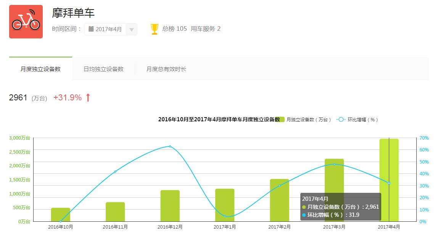
Task: Click the 摩拜单车 app title
Action: coord(73,13)
